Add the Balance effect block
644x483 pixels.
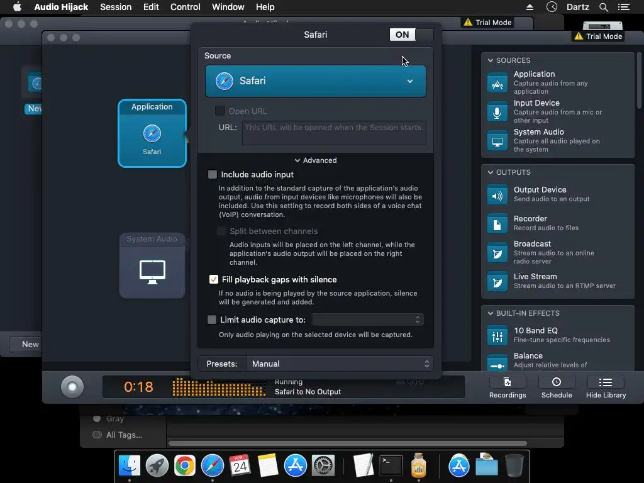coord(557,360)
